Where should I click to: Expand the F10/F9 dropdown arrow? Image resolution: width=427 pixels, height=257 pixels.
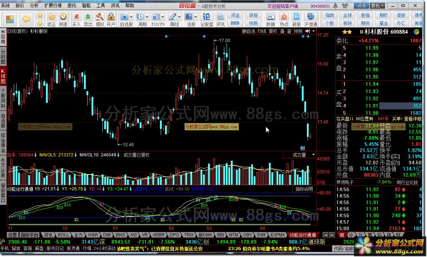[162, 17]
